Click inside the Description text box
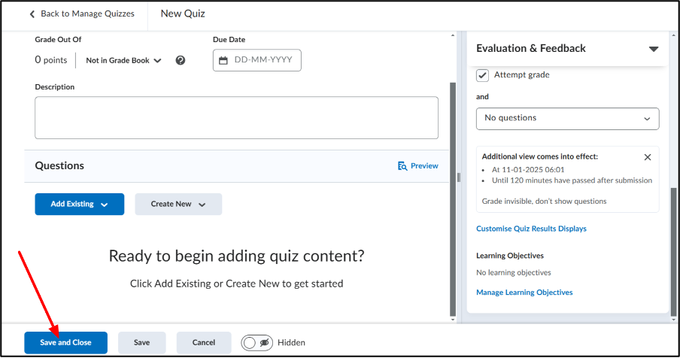The image size is (680, 358). [x=236, y=118]
